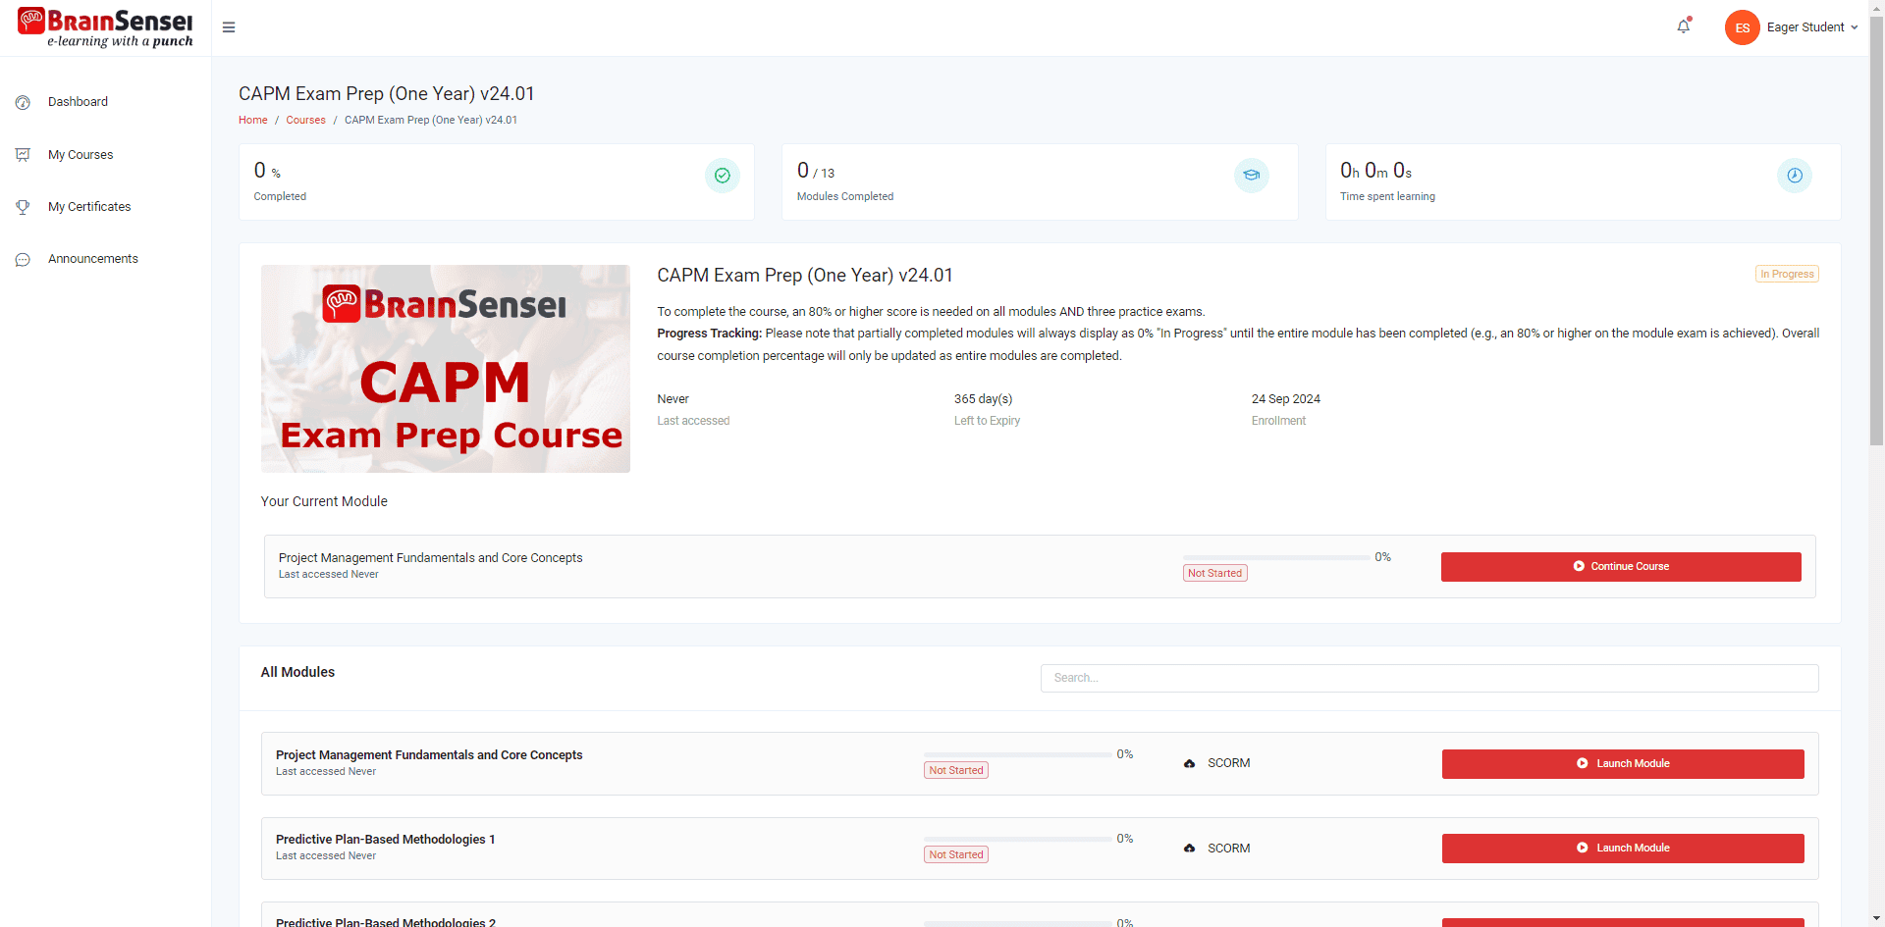The width and height of the screenshot is (1885, 927).
Task: Click Project Management Fundamentals progress bar in All Modules
Action: pyautogui.click(x=1017, y=754)
